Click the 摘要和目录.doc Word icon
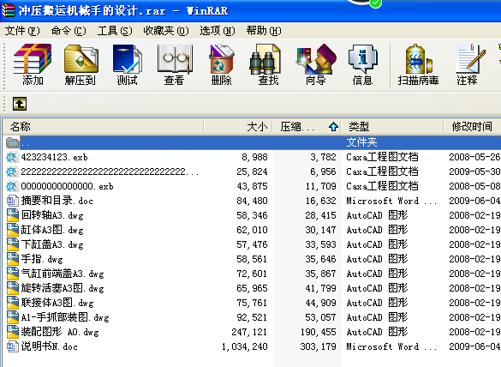Viewport: 501px width, 367px height. click(13, 201)
